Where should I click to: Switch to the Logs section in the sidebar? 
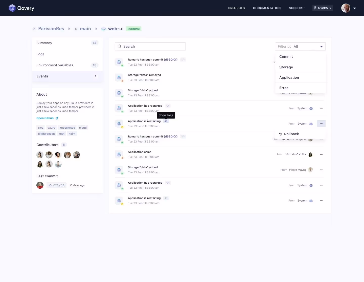coord(40,54)
